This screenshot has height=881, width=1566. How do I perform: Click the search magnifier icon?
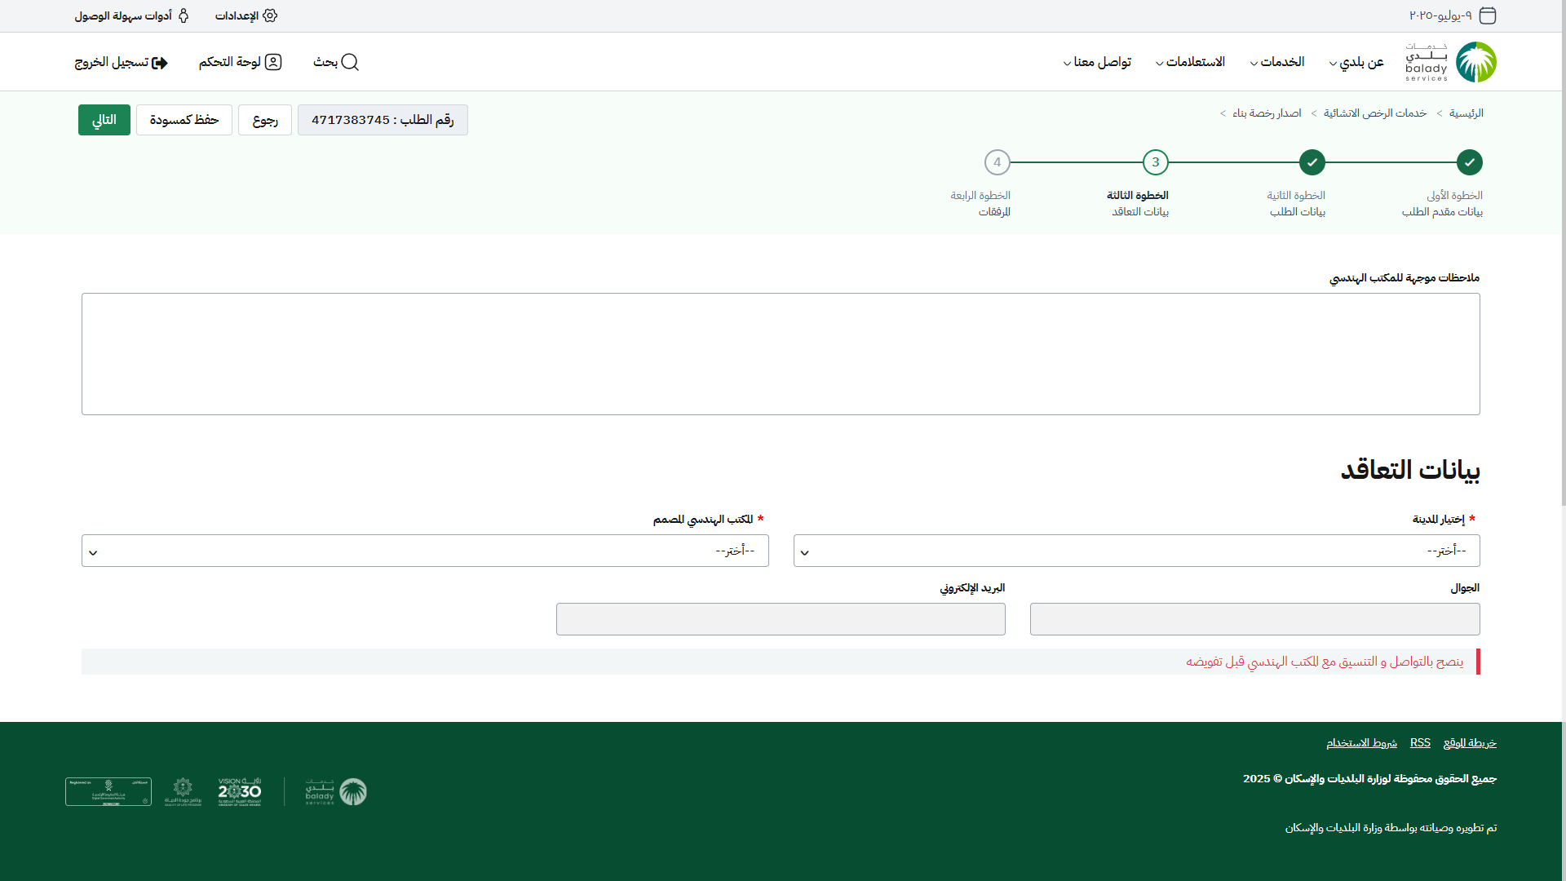click(350, 62)
